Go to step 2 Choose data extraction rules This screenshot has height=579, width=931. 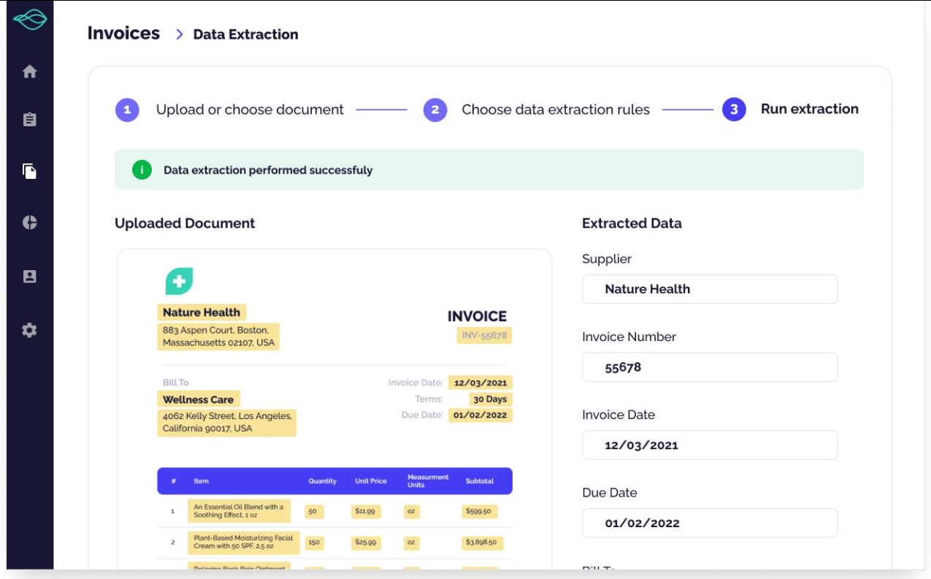pyautogui.click(x=537, y=110)
